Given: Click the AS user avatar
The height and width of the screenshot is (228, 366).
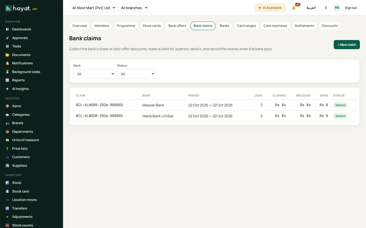Looking at the screenshot, I should click(337, 8).
